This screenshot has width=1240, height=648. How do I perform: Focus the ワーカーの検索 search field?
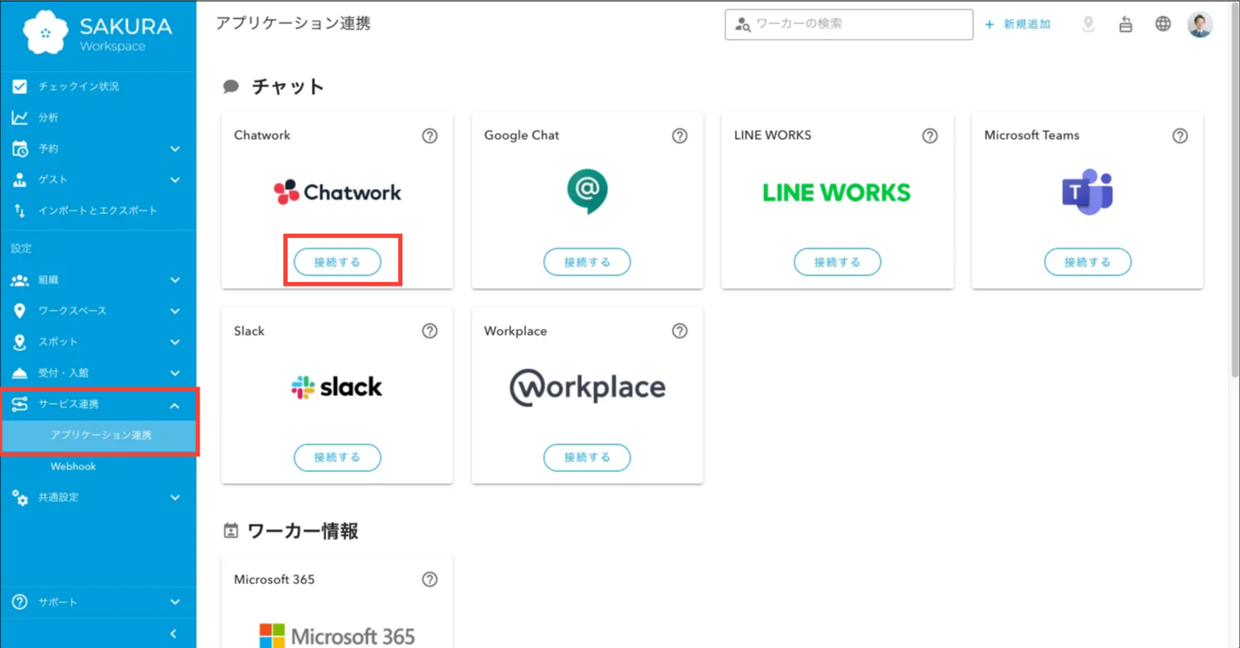click(x=849, y=24)
